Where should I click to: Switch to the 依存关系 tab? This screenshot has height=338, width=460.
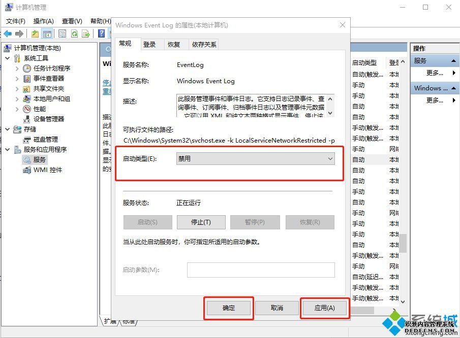(204, 45)
